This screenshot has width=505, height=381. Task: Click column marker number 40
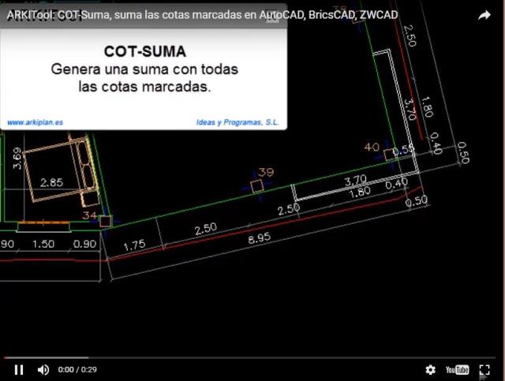pos(372,148)
